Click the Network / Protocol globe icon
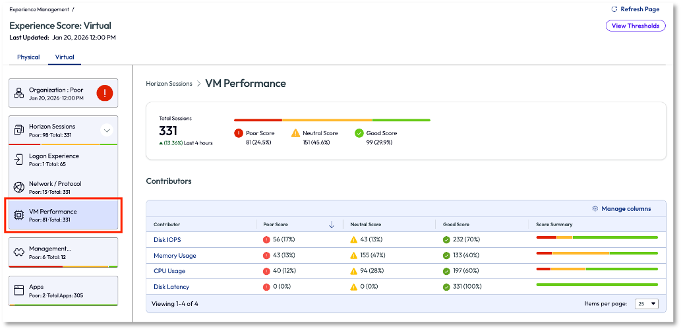This screenshot has width=681, height=331. tap(18, 187)
